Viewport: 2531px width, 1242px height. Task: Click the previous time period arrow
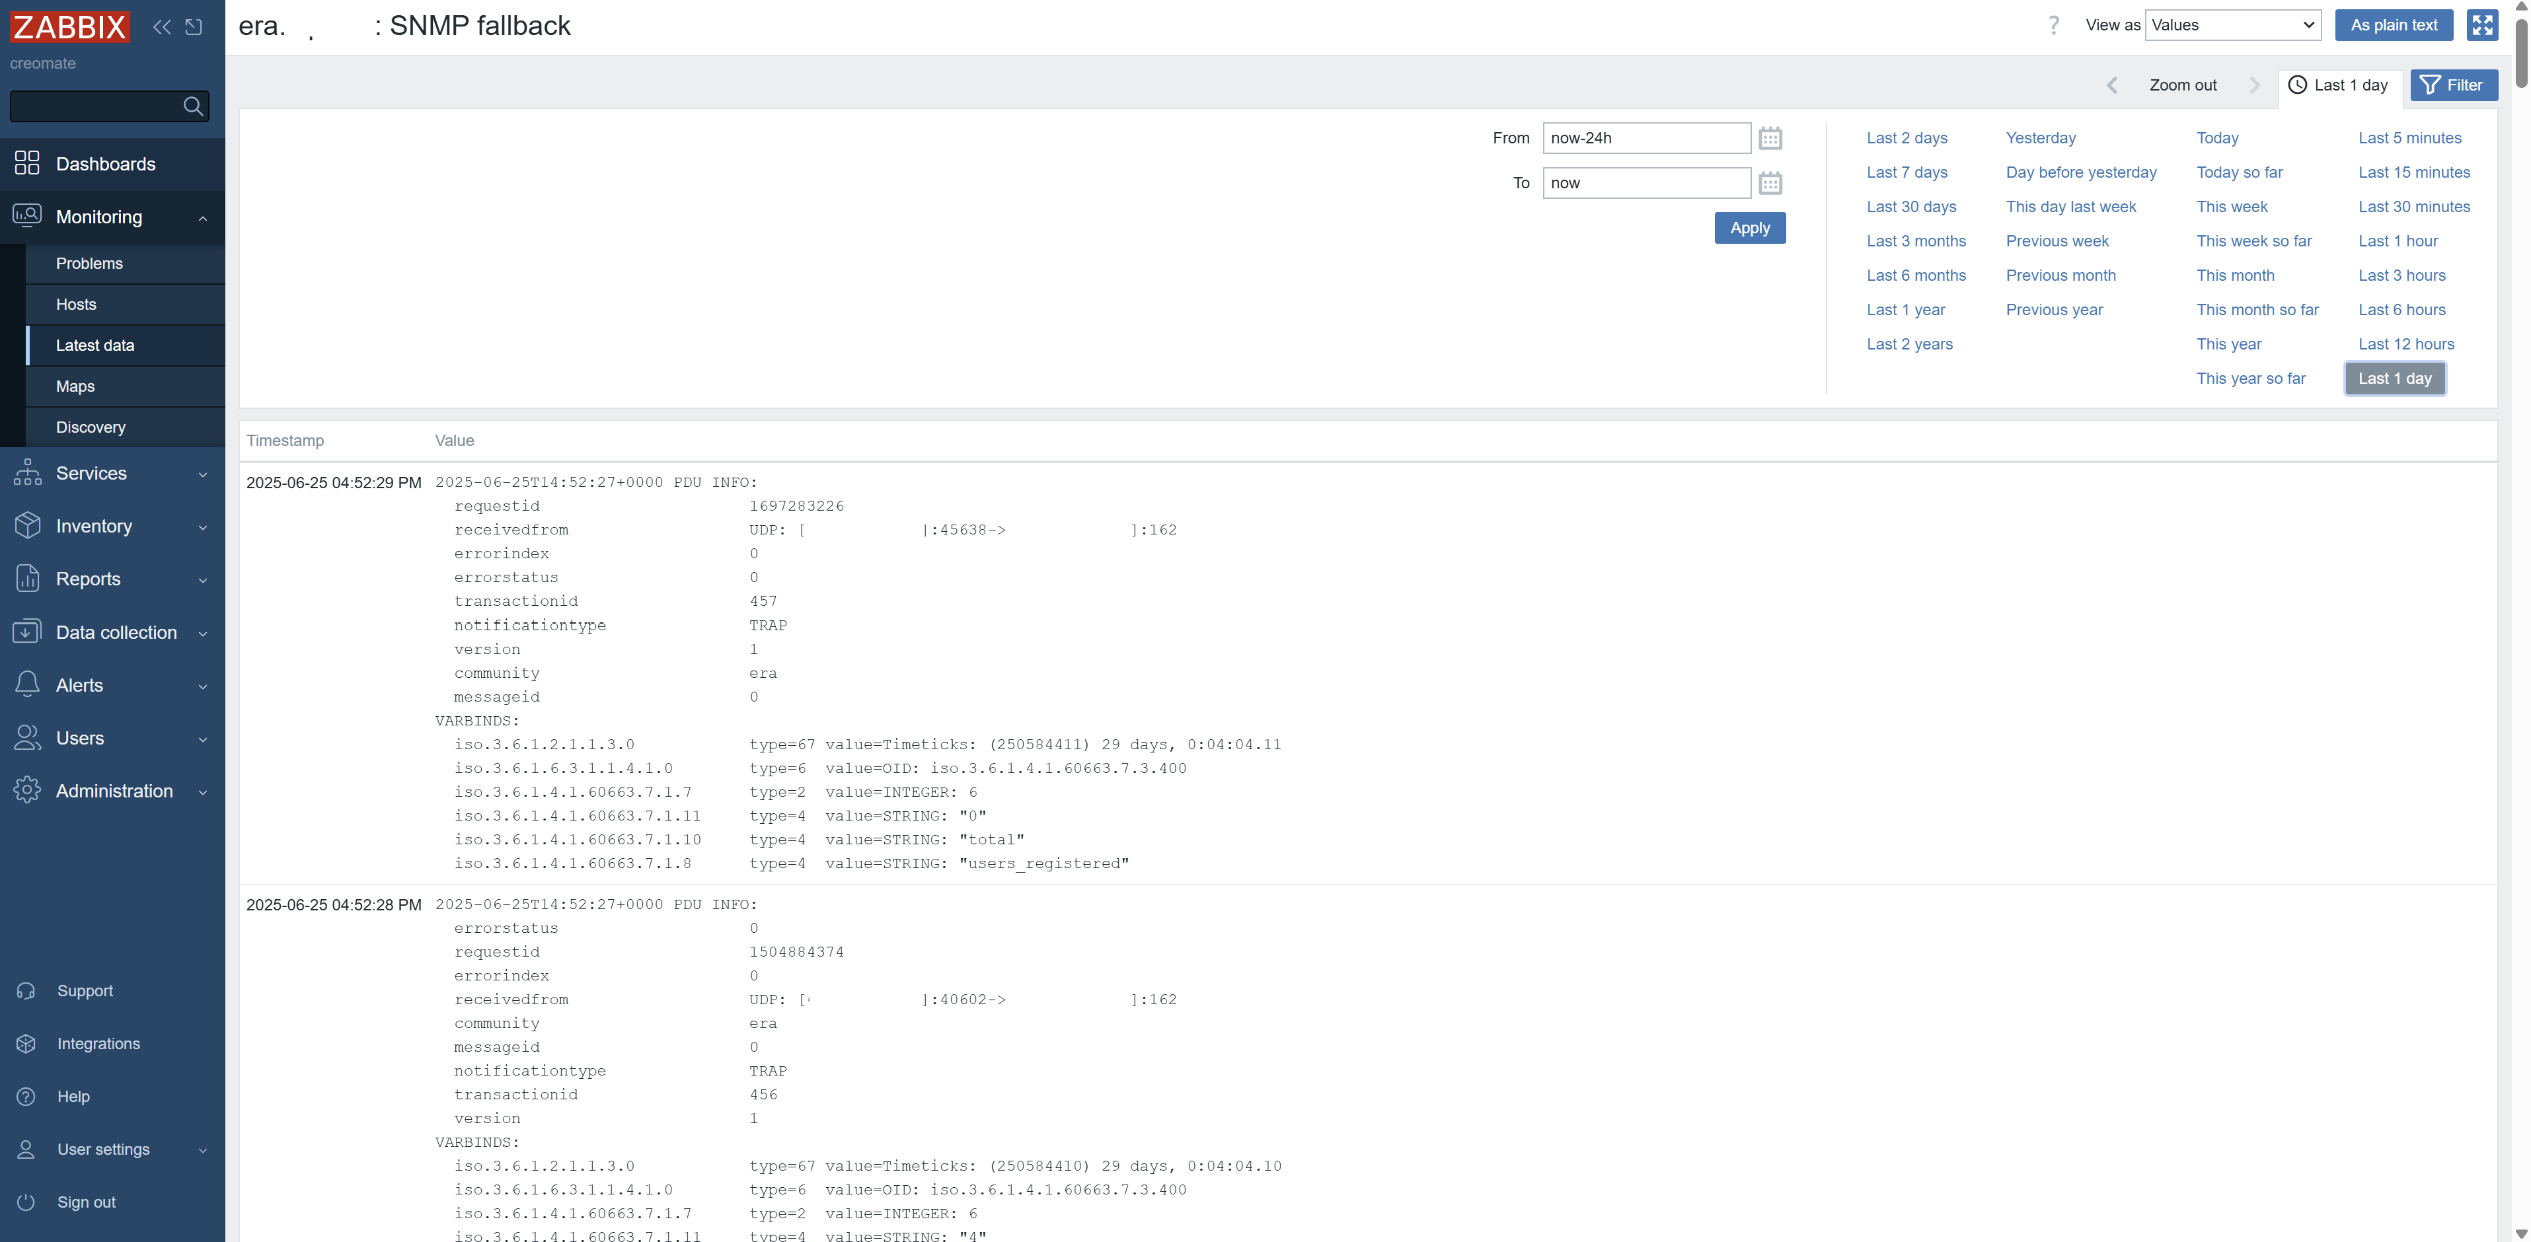2111,85
